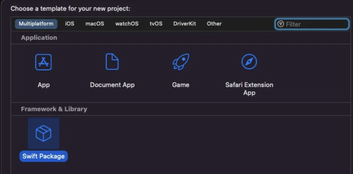The width and height of the screenshot is (353, 174).
Task: Switch to the Multiplatform tab
Action: tap(36, 24)
